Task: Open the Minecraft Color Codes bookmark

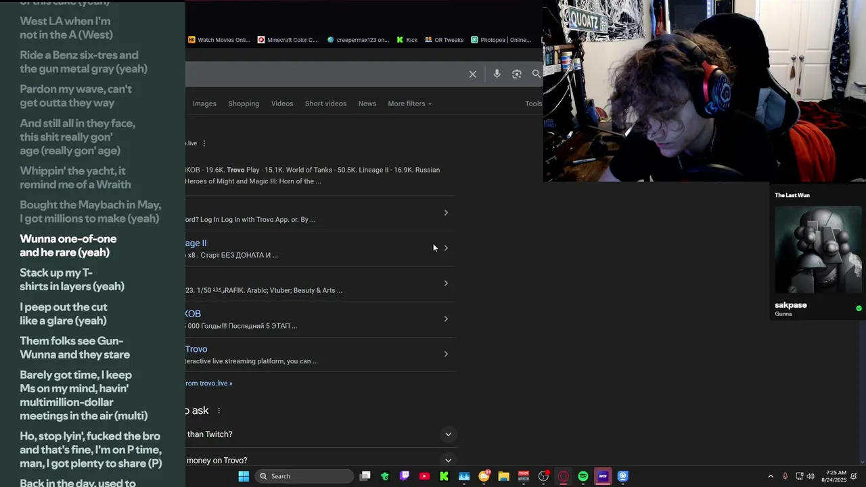Action: (x=288, y=40)
